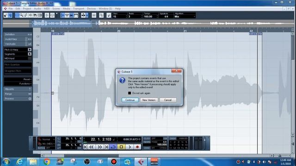Toggle the SYNC button in the transport

(147, 148)
